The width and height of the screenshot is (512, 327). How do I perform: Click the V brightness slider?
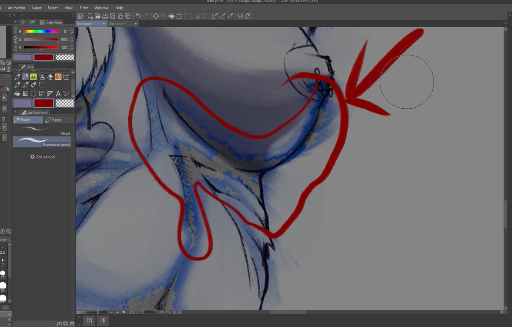(x=41, y=47)
